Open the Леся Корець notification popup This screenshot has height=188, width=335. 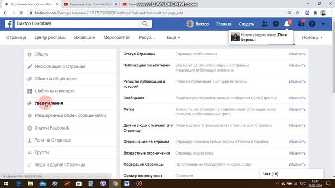[261, 37]
